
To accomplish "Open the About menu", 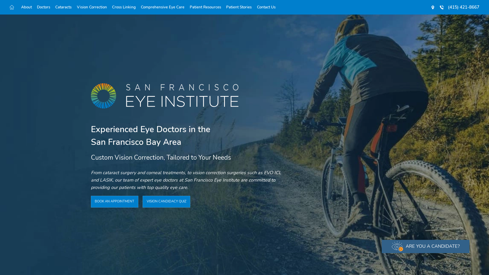I will (26, 7).
